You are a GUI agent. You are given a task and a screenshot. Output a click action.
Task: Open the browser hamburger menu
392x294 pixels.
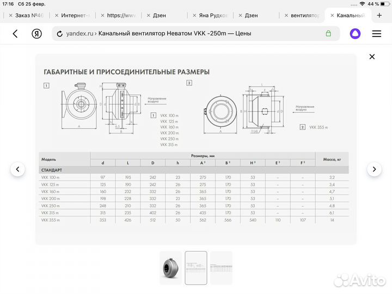[x=377, y=34]
